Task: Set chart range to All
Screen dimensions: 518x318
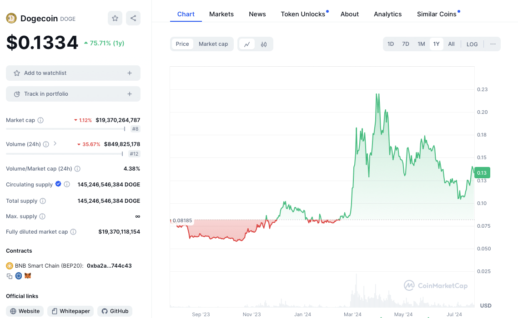Action: (451, 44)
